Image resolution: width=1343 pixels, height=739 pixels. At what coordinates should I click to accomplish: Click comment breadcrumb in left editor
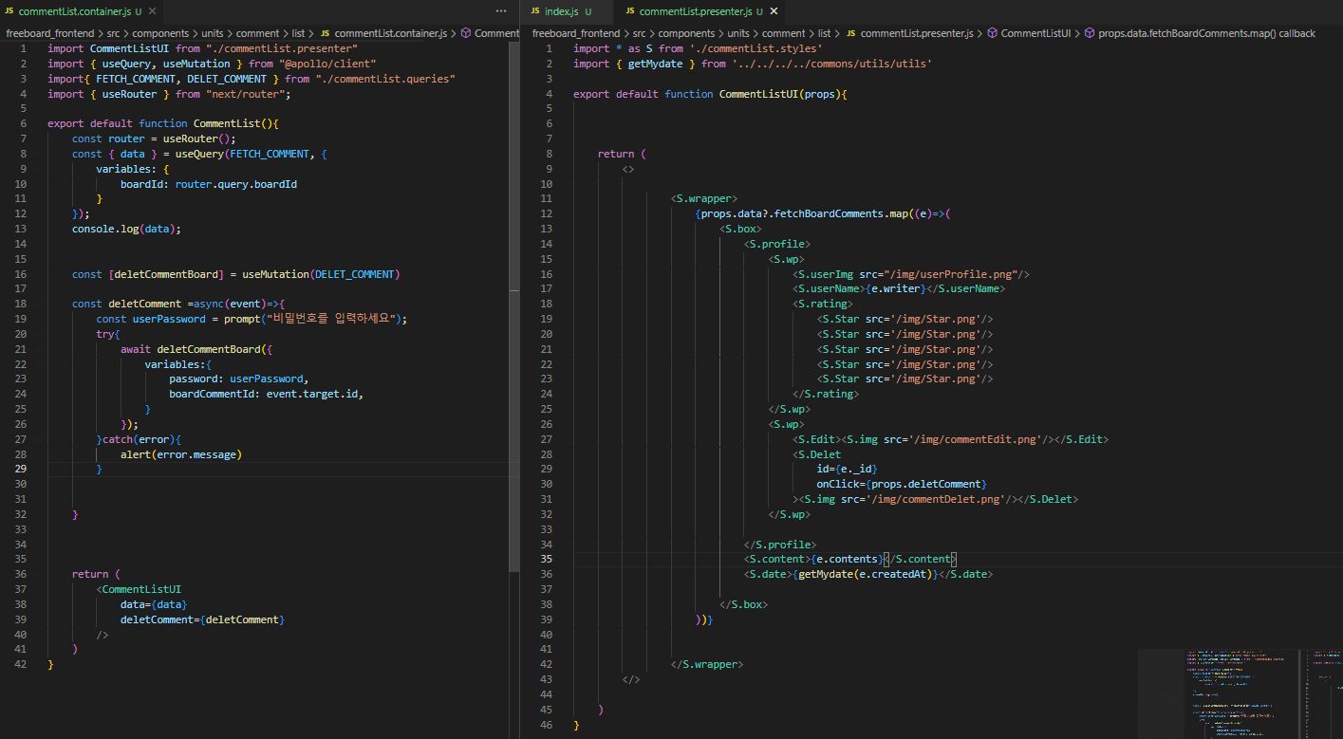[x=258, y=33]
